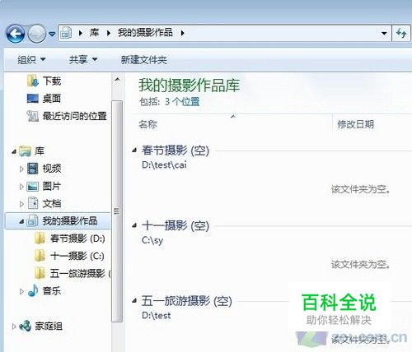This screenshot has width=412, height=352.
Task: Select 春节摄影 (空) group header
Action: tap(176, 151)
